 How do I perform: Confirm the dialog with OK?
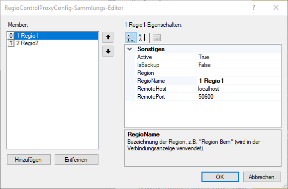pos(220,177)
